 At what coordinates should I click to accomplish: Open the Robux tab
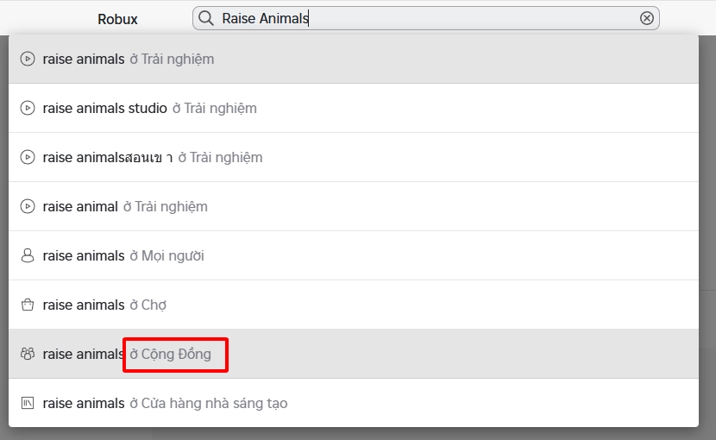[117, 19]
